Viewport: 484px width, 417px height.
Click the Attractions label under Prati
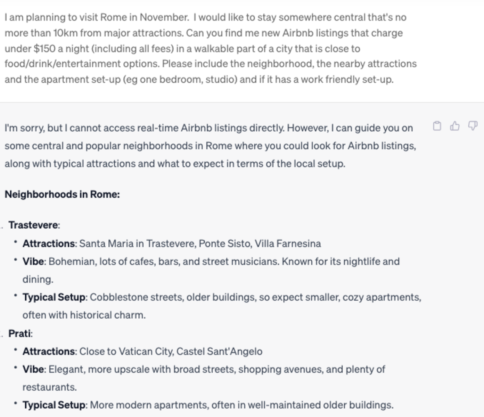49,352
